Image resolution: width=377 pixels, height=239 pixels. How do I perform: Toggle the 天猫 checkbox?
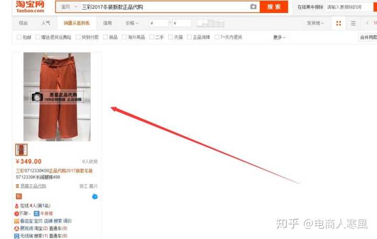pos(171,37)
